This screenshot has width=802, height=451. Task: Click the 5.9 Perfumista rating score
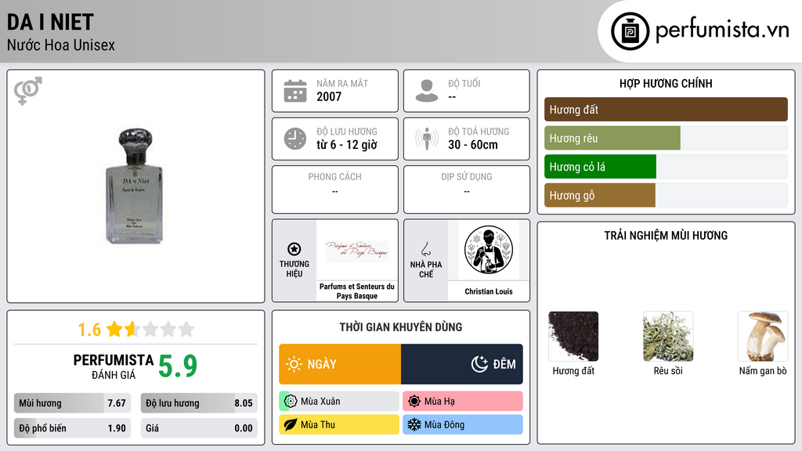coord(178,366)
